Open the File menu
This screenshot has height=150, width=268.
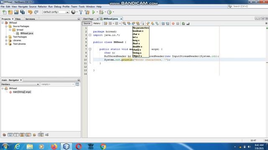click(x=3, y=7)
